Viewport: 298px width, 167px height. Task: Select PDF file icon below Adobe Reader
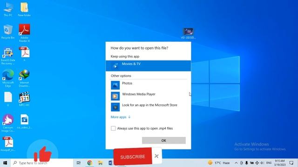[24, 54]
